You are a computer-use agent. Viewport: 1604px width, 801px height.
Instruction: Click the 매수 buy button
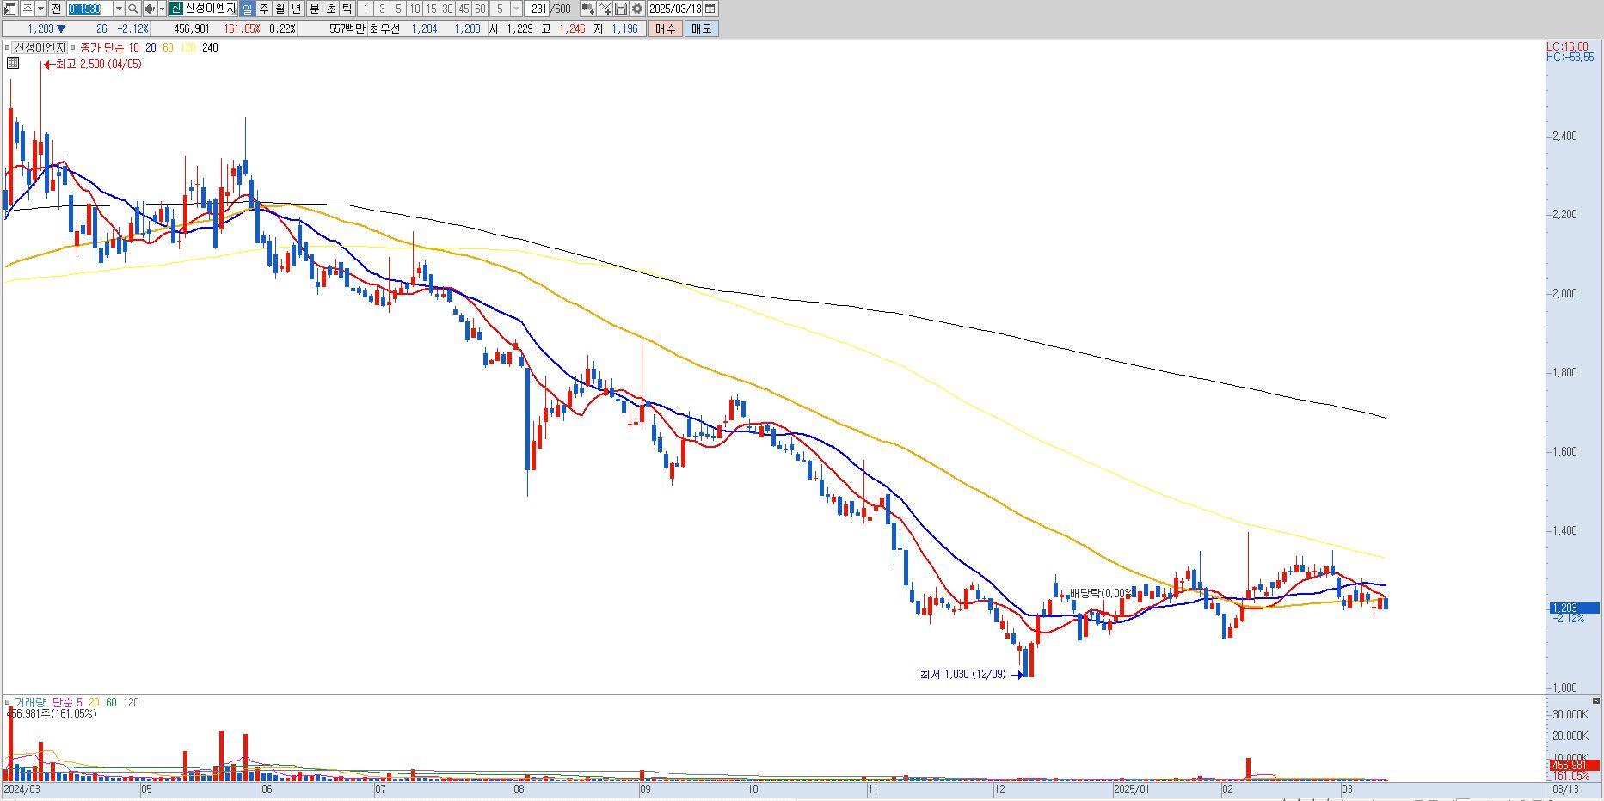(666, 28)
